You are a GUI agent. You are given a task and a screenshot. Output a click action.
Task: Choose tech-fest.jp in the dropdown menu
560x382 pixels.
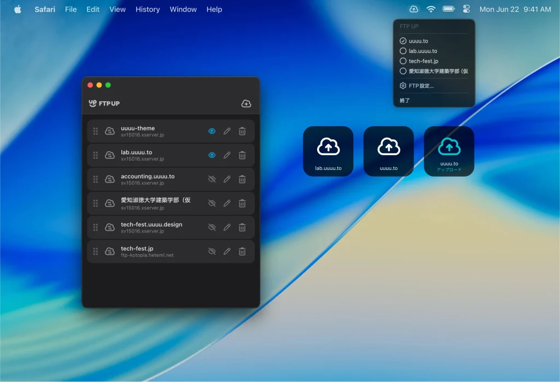[423, 61]
